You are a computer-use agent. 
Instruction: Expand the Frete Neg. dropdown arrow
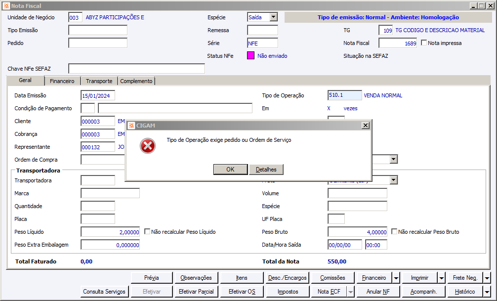coord(487,278)
